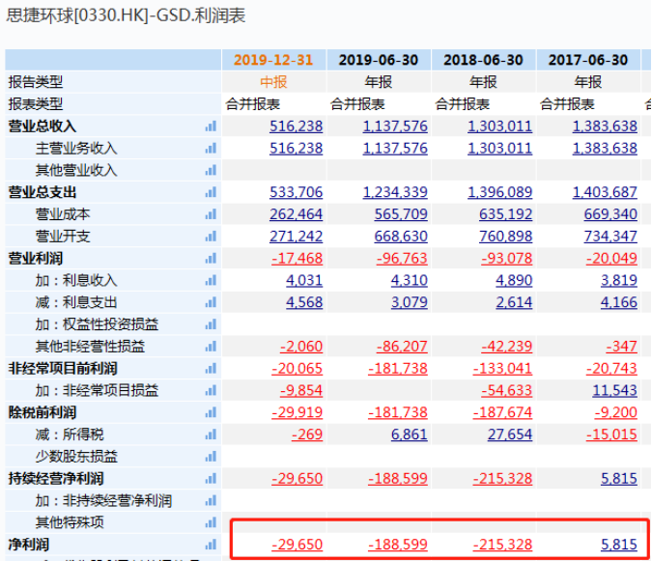Click chart icon beside 除税前利润

(211, 412)
